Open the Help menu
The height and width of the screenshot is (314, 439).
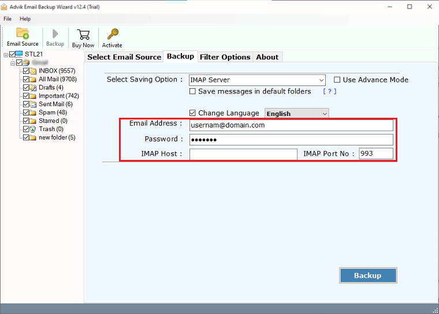(25, 18)
